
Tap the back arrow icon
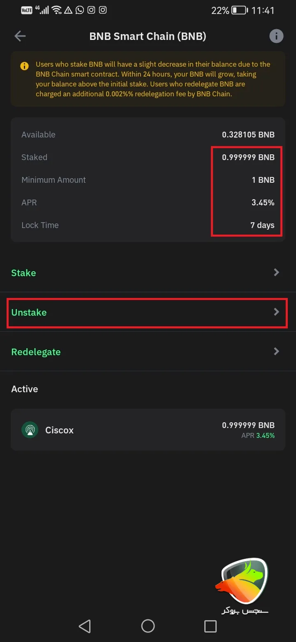click(20, 36)
